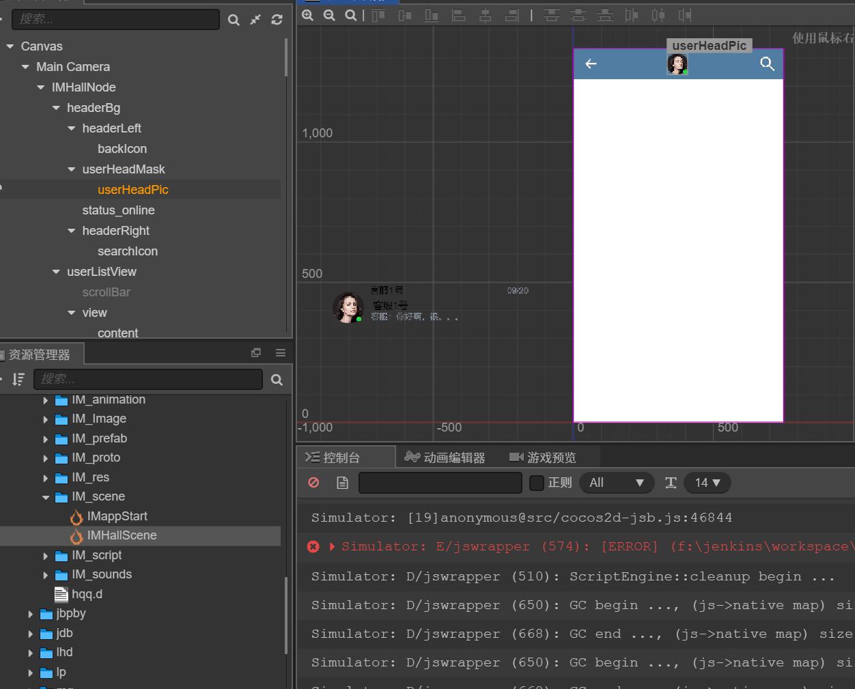Collapse the Canvas node

click(x=10, y=46)
